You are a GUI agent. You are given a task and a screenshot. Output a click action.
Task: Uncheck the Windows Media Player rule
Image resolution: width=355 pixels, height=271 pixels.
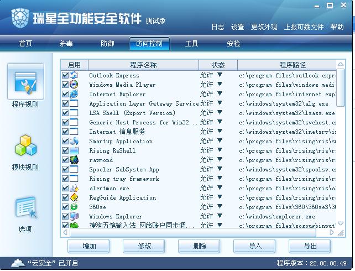click(x=65, y=85)
